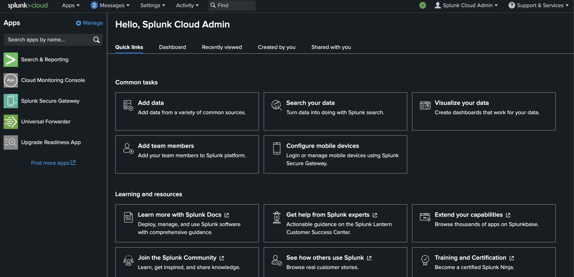The height and width of the screenshot is (277, 574).
Task: Open the Recently viewed tab
Action: [x=222, y=47]
